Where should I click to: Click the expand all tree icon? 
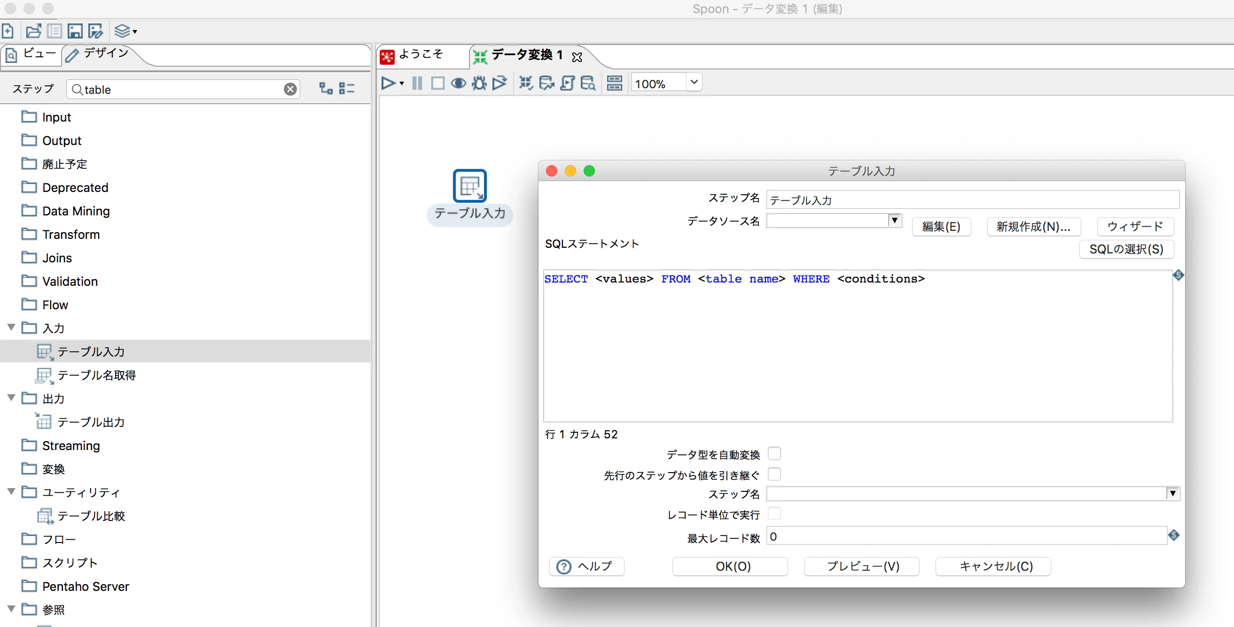(326, 88)
